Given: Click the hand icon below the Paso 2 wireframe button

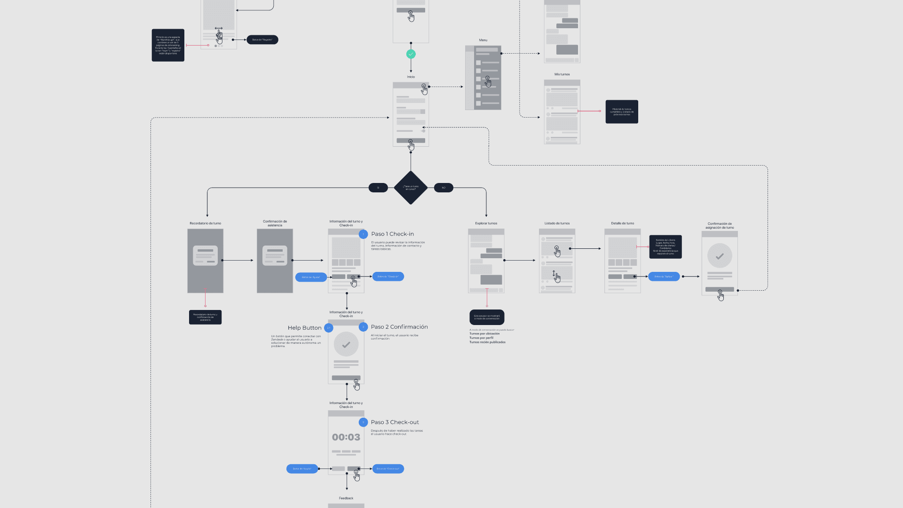Looking at the screenshot, I should [356, 385].
